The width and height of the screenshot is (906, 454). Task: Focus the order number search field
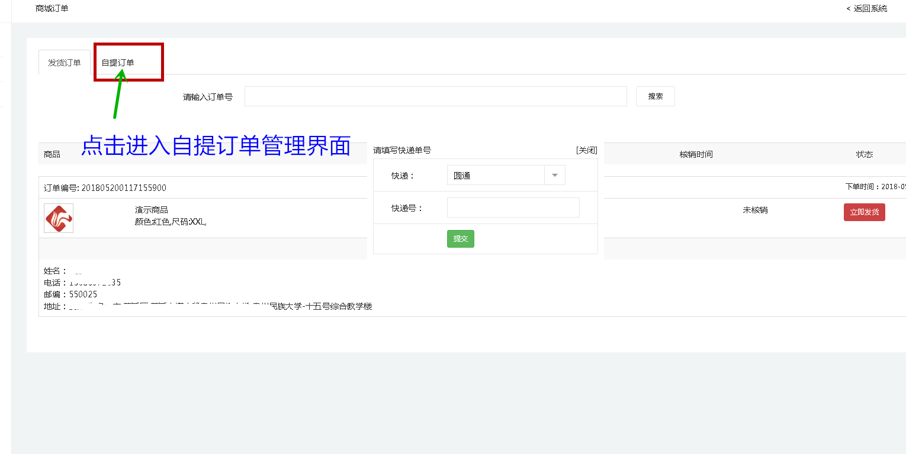[435, 96]
